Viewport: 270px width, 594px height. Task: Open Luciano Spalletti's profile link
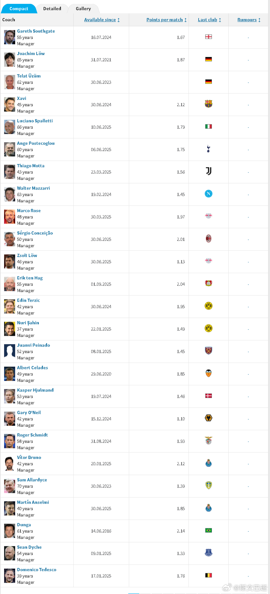[x=35, y=121]
